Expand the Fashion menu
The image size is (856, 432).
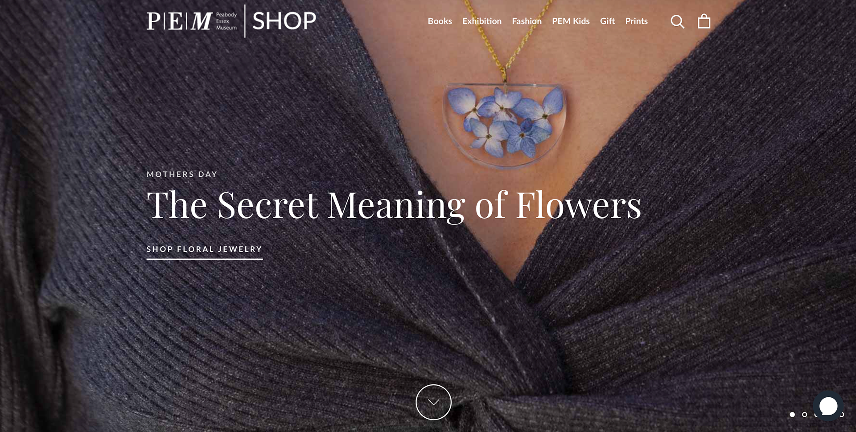click(x=527, y=21)
